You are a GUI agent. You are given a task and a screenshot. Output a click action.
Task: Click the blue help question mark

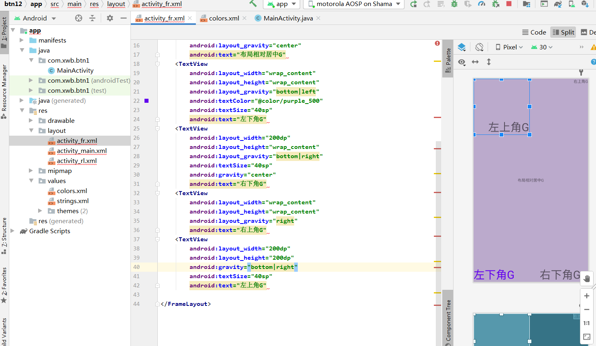click(593, 62)
